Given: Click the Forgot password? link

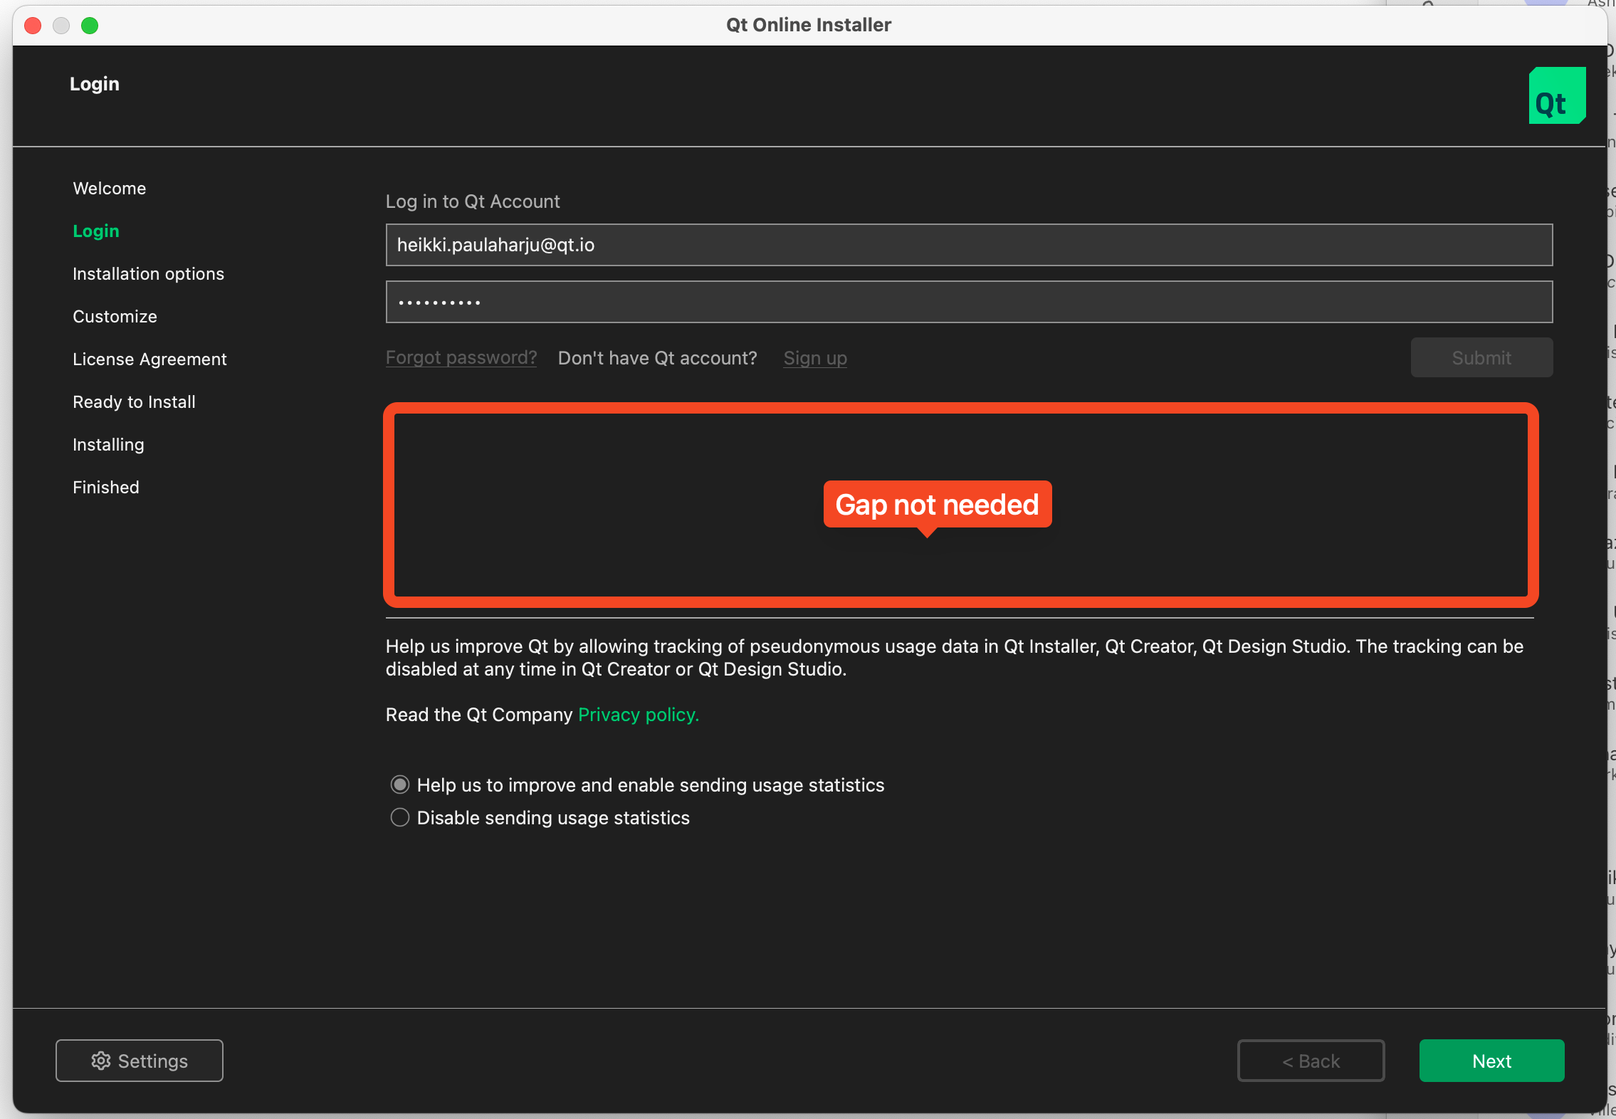Looking at the screenshot, I should click(461, 358).
